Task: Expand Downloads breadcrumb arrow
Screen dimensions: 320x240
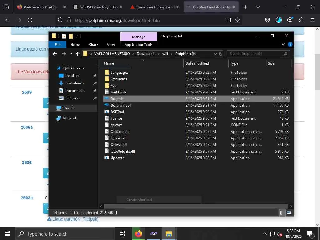Action: (x=159, y=54)
